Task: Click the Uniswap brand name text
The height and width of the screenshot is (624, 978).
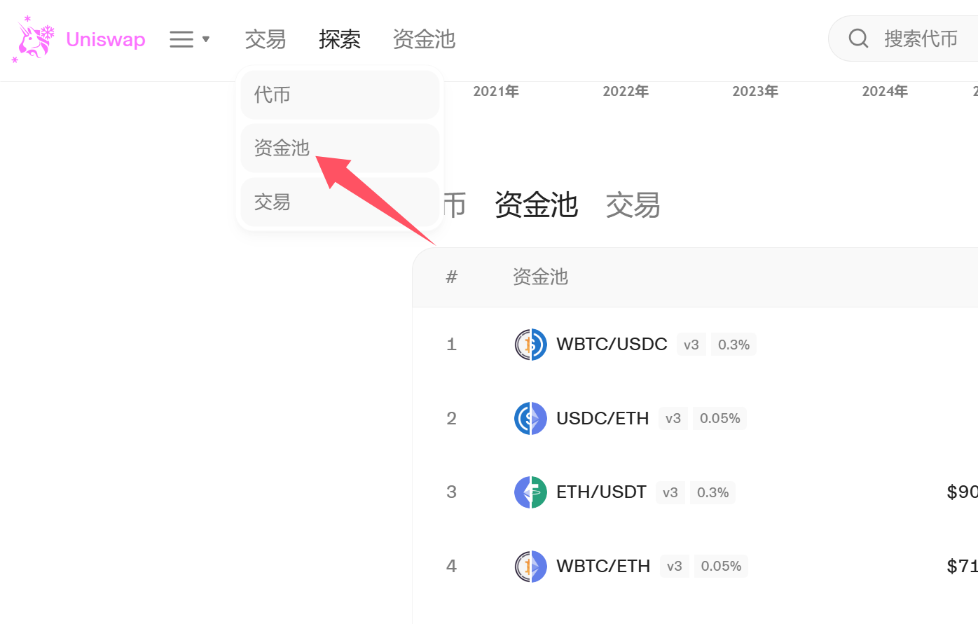Action: [x=106, y=39]
